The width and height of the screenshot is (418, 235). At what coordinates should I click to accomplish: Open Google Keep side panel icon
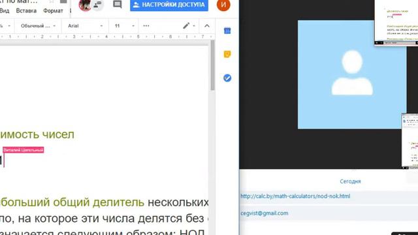pyautogui.click(x=227, y=54)
